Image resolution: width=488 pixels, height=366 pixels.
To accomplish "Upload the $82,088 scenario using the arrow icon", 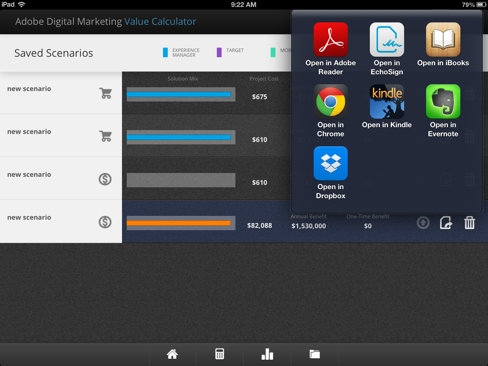I will tap(423, 223).
